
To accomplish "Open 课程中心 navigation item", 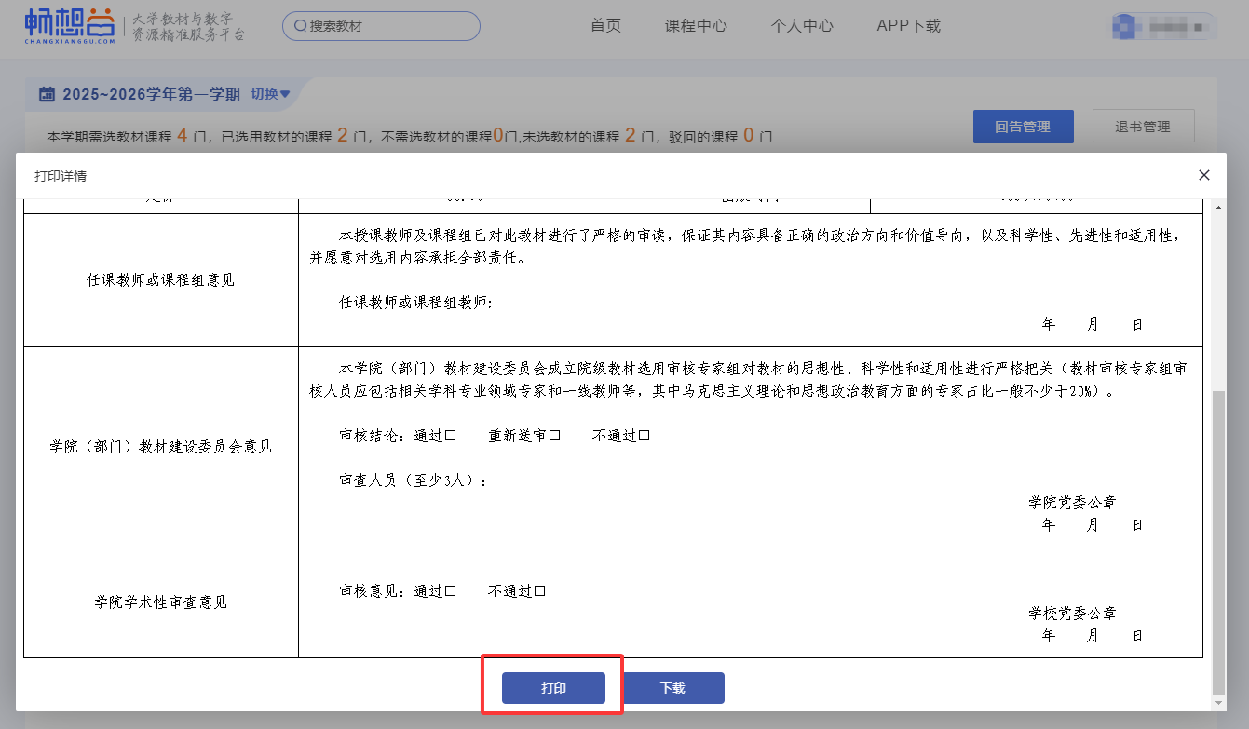I will click(x=696, y=26).
